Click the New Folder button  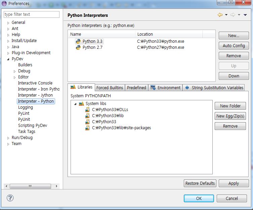230,106
